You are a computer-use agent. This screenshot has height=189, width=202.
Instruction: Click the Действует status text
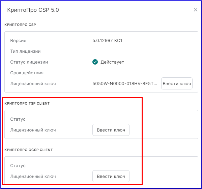click(x=112, y=62)
